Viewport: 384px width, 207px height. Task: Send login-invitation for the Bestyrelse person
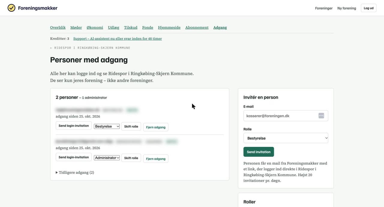pos(74,126)
